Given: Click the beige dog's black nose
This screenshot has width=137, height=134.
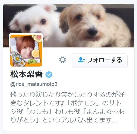Looking at the screenshot, I should tap(93, 32).
